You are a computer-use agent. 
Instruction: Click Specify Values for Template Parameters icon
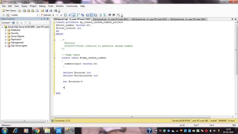pos(119,15)
